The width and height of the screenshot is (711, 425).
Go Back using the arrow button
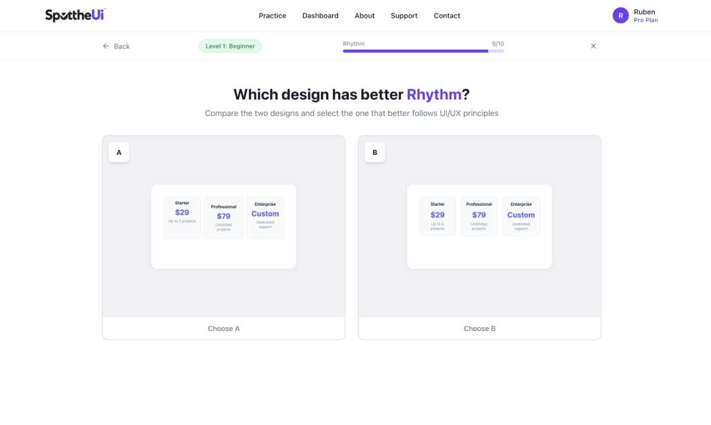coord(116,46)
